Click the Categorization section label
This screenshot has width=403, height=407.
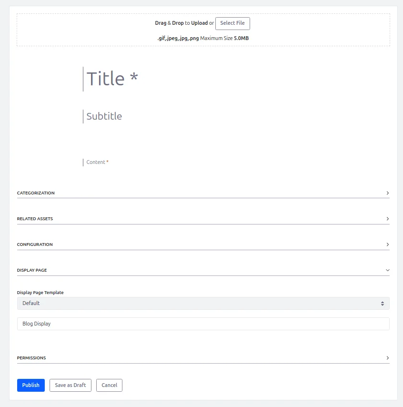pyautogui.click(x=36, y=193)
